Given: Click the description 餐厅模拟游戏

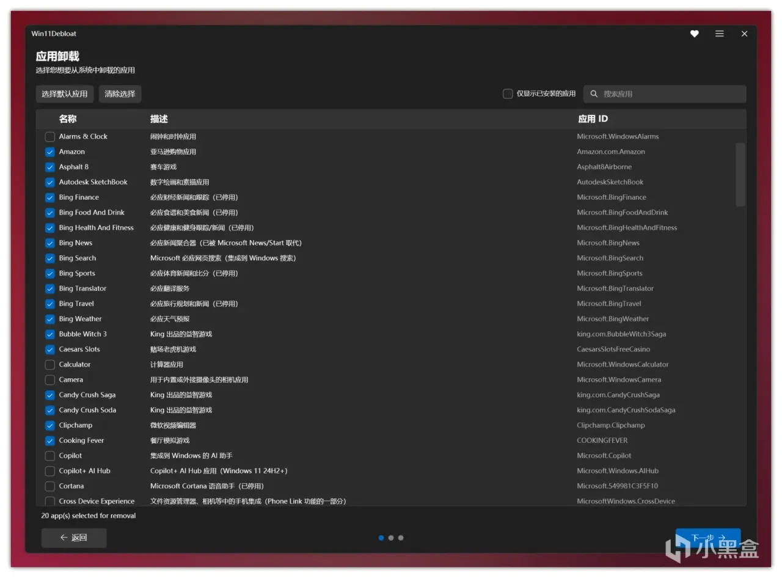Looking at the screenshot, I should (170, 441).
